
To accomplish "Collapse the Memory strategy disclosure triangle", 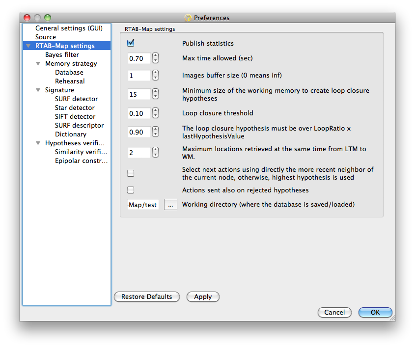I will 38,63.
